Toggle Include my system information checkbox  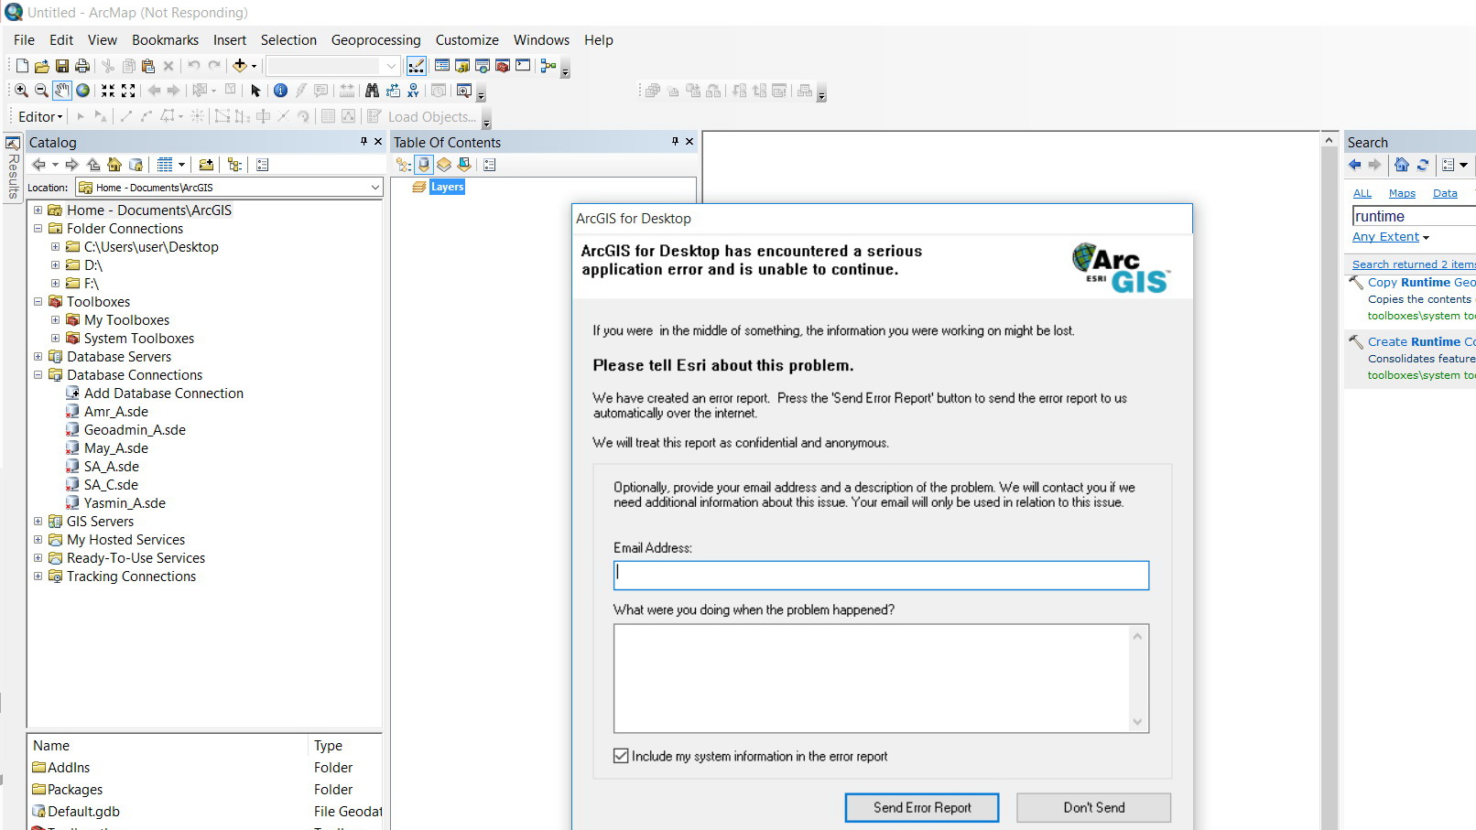[x=621, y=756]
